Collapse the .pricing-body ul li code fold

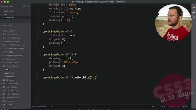[x=41, y=54]
